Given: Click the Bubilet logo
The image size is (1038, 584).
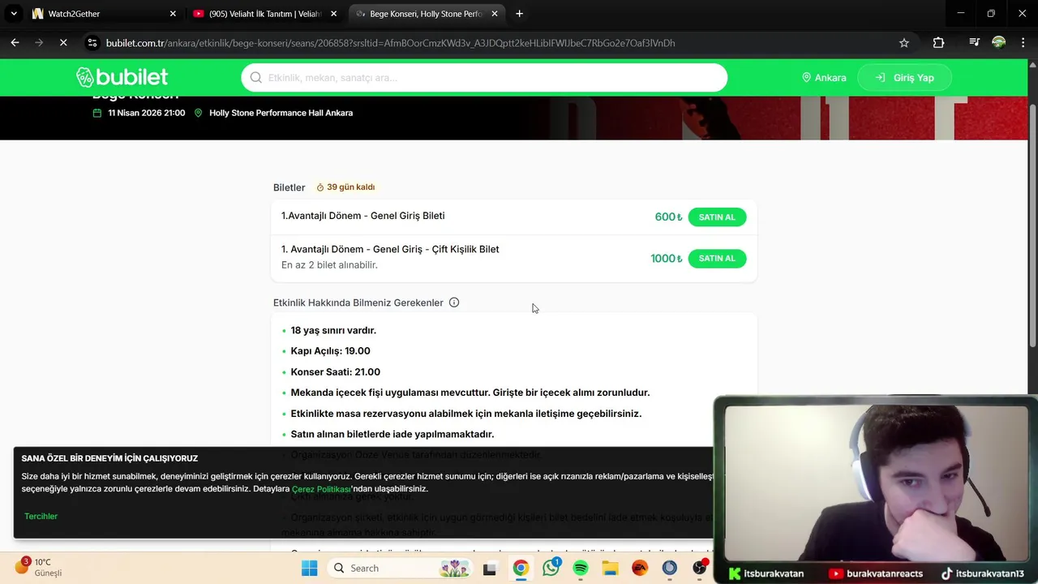Looking at the screenshot, I should [122, 77].
